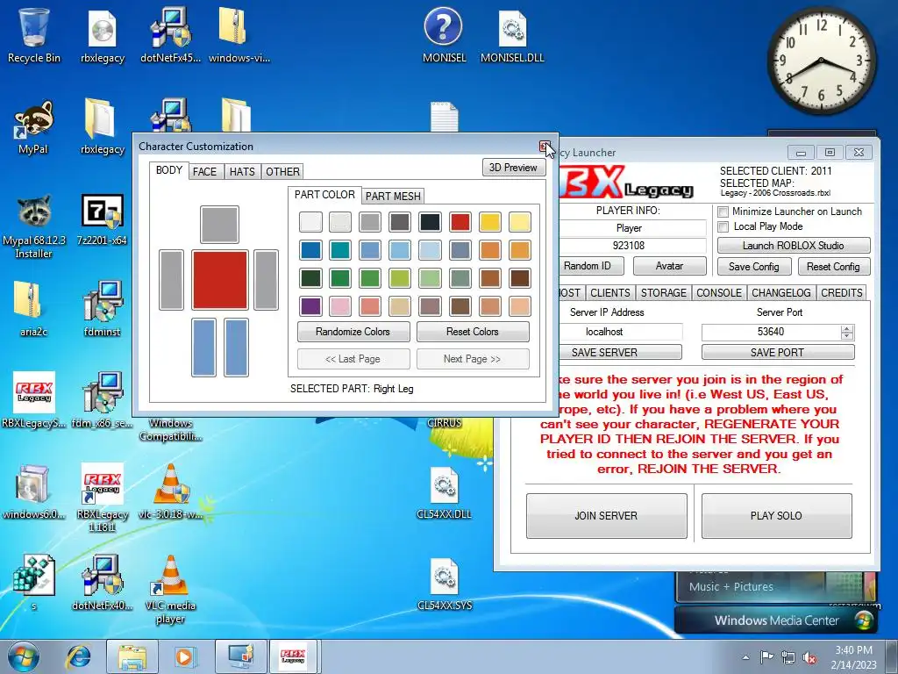898x674 pixels.
Task: Click the Server Port spinner up arrow
Action: point(846,328)
